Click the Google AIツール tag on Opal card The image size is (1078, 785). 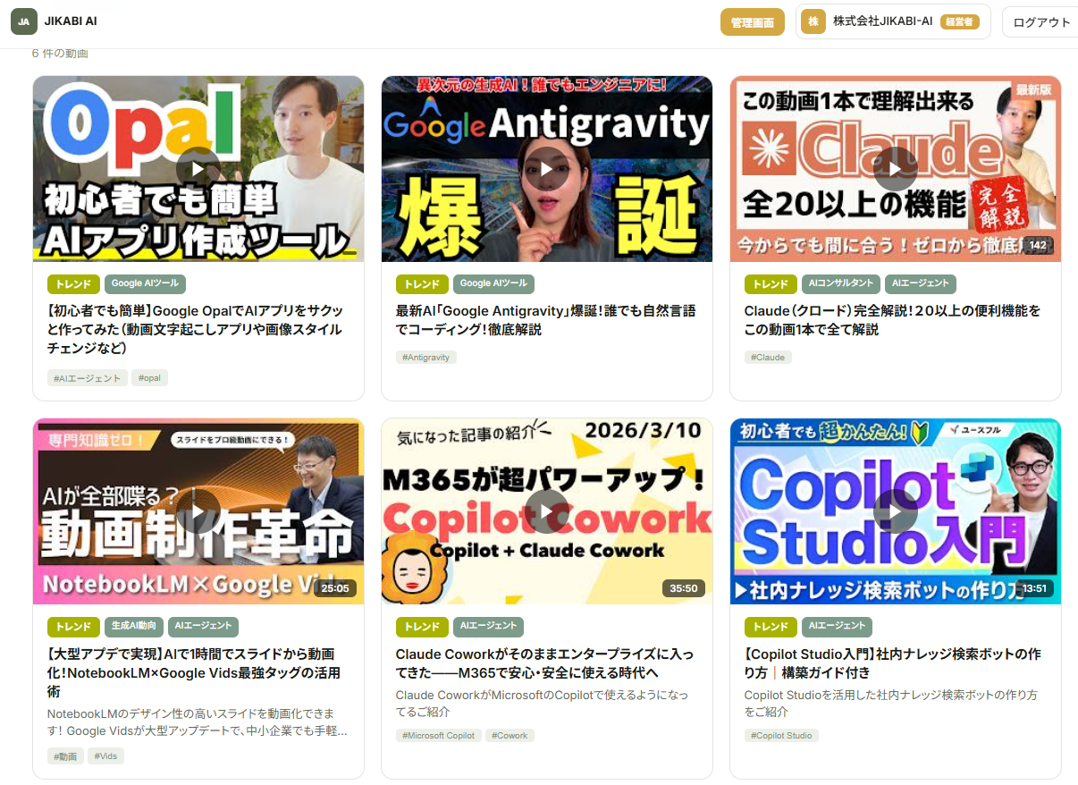pos(145,283)
